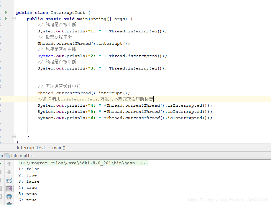Open main() from the breadcrumb bar
This screenshot has height=205, width=271.
[x=58, y=148]
